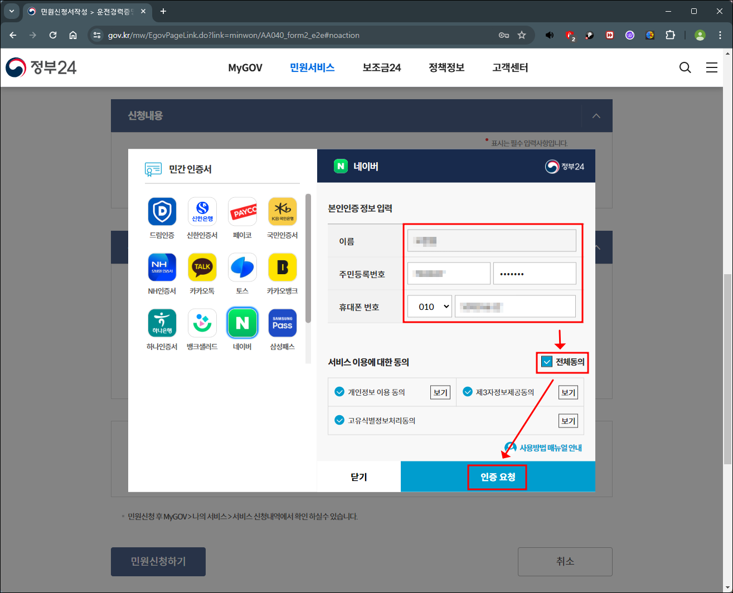Viewport: 733px width, 593px height.
Task: Open the 정책정보 menu
Action: [446, 67]
